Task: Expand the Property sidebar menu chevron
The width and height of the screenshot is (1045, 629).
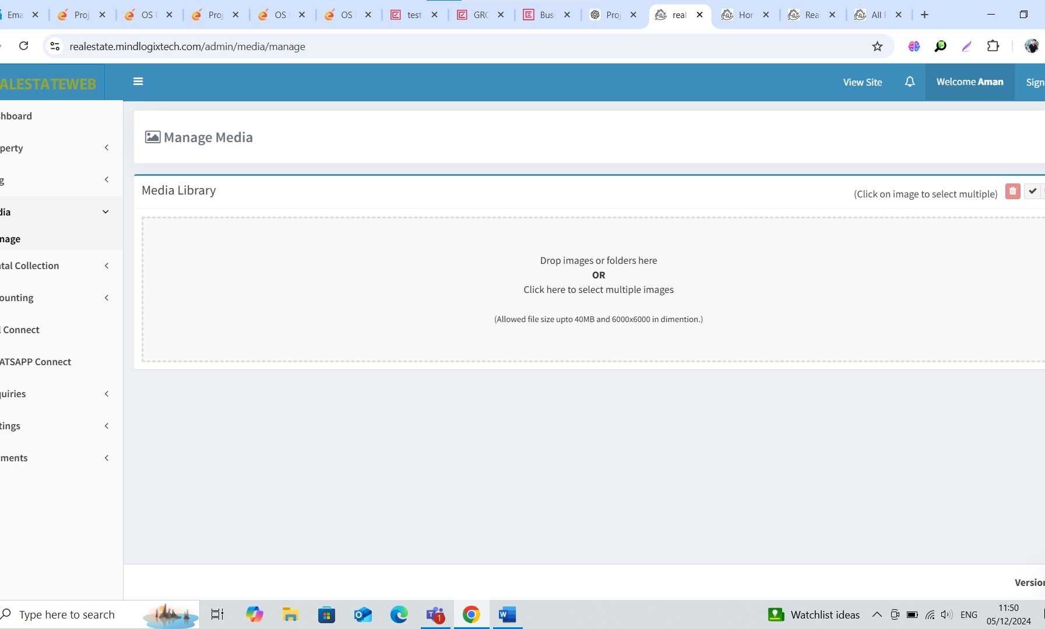Action: (107, 148)
